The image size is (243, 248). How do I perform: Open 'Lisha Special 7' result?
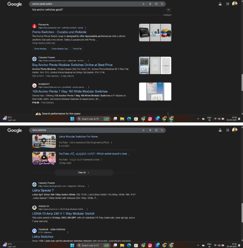click(x=43, y=190)
